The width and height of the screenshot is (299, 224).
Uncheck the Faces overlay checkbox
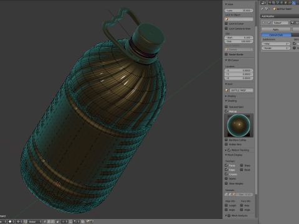click(x=226, y=166)
